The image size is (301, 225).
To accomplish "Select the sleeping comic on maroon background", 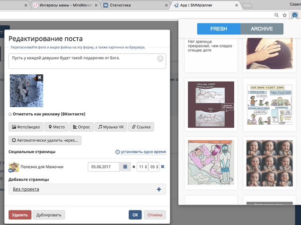I will (211, 105).
